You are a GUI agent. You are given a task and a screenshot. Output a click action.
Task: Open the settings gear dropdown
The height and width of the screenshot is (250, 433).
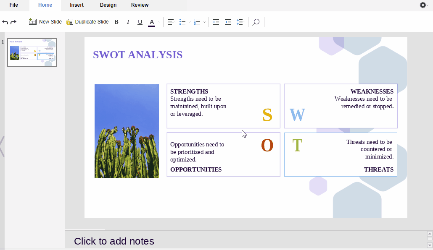[x=424, y=5]
